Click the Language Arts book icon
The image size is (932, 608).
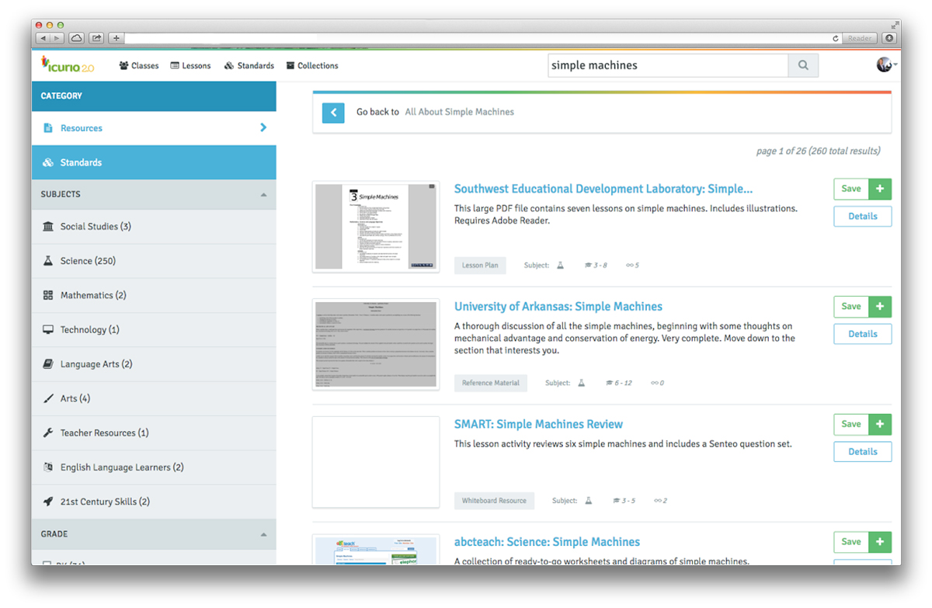(48, 364)
